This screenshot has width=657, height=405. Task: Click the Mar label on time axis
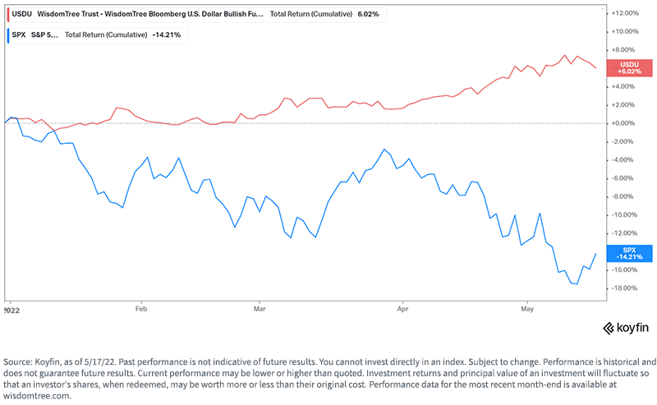click(260, 309)
